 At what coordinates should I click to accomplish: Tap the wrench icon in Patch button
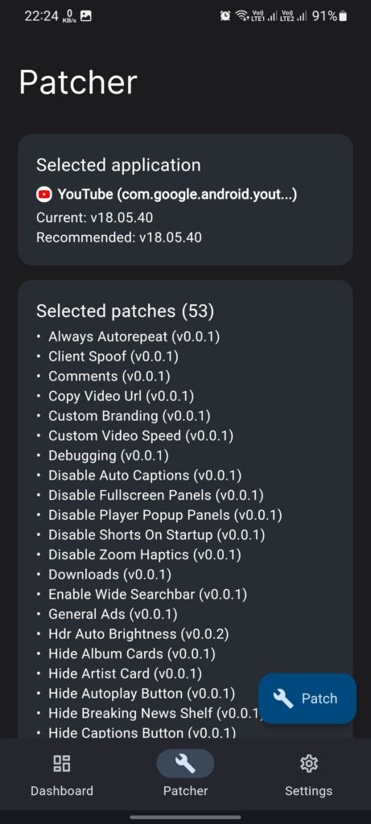point(282,698)
